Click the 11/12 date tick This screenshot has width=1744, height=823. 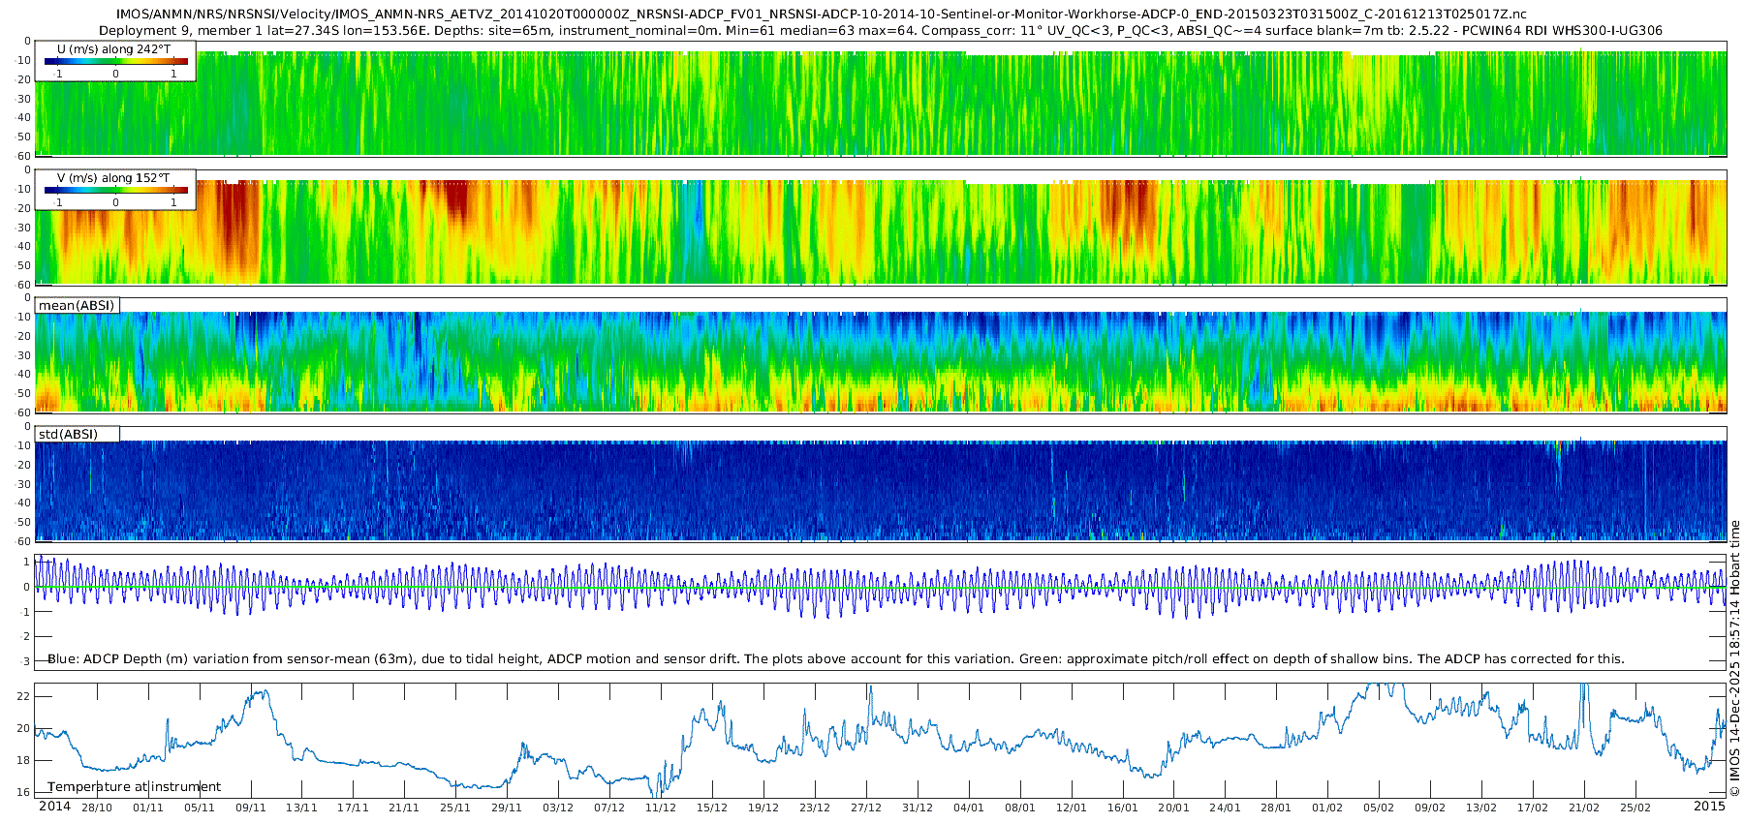[x=661, y=808]
